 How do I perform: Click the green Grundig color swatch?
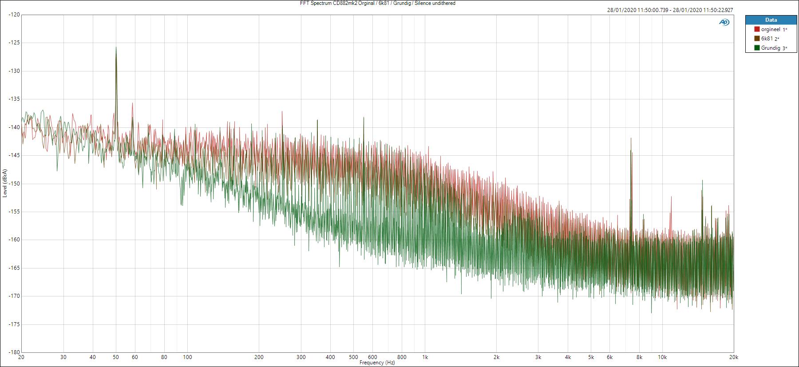coord(757,48)
